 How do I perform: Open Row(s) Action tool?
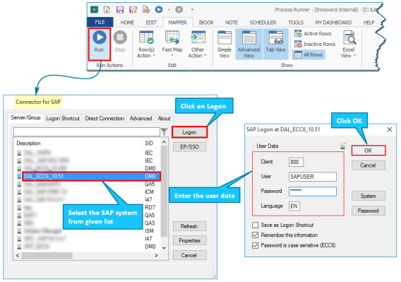pos(146,44)
